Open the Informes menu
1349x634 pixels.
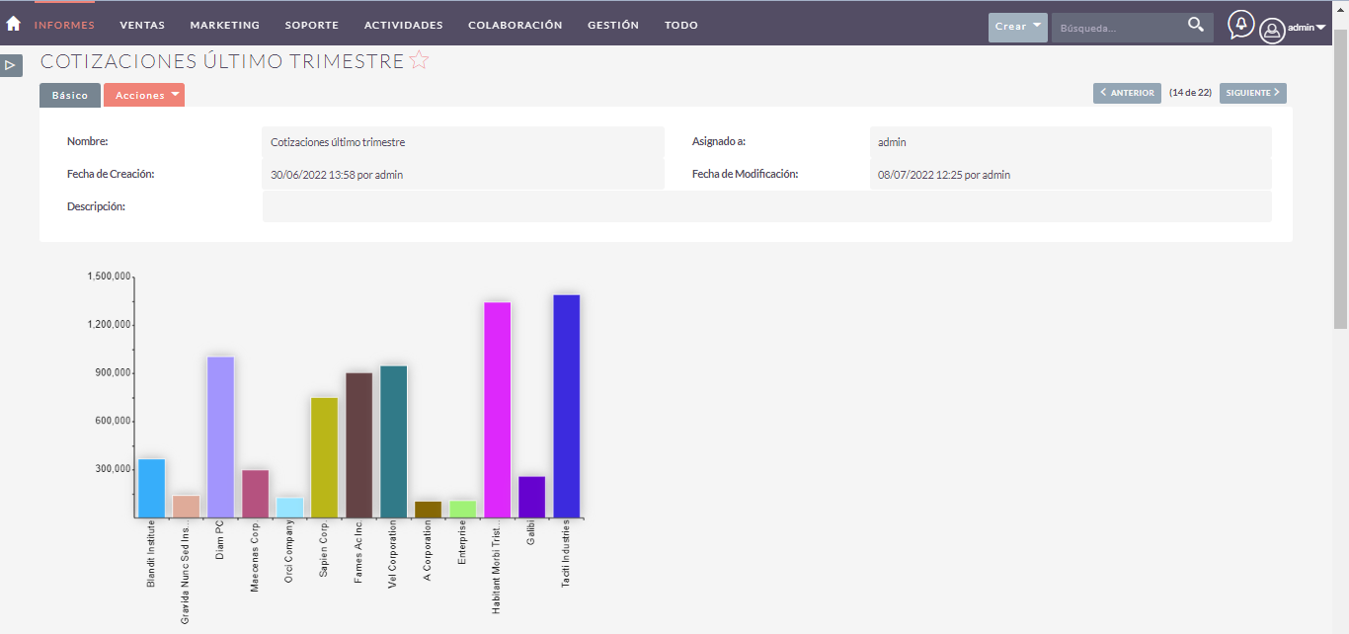pos(64,25)
